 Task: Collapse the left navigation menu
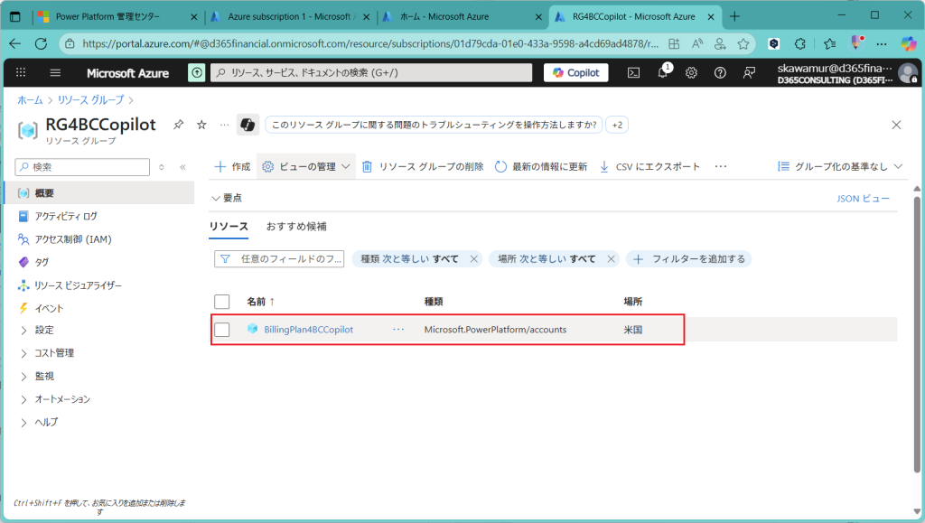pos(182,167)
